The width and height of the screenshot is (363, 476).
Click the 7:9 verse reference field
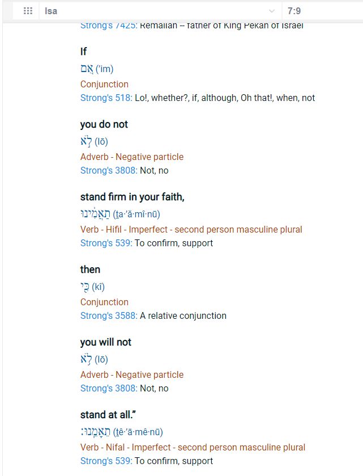pos(320,11)
